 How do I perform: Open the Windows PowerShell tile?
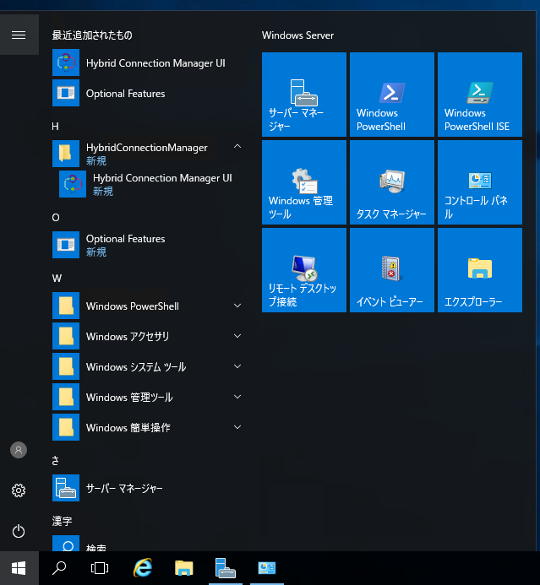(392, 95)
